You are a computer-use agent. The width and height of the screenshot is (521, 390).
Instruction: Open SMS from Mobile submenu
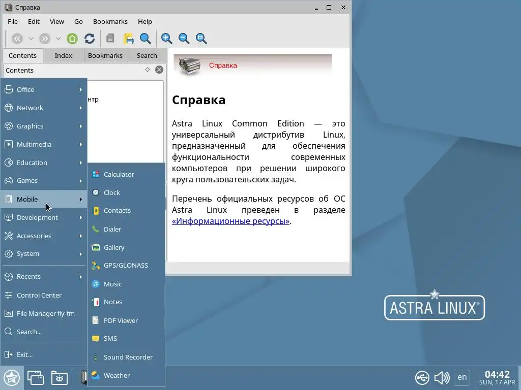click(126, 339)
